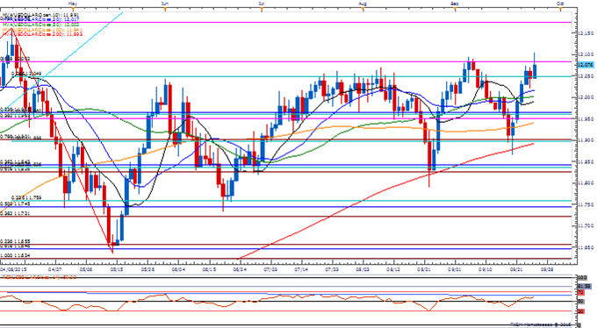Click the Sep month marker on top timeline

(x=455, y=4)
